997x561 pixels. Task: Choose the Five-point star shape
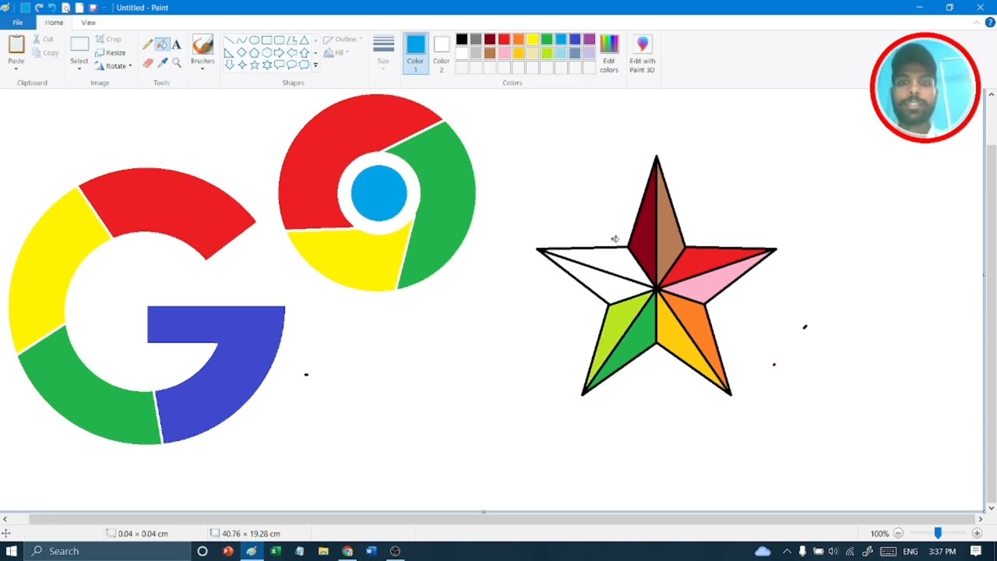(254, 65)
